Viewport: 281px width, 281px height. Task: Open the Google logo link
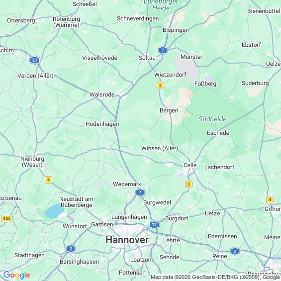(17, 275)
